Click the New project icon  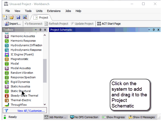pos(5,17)
